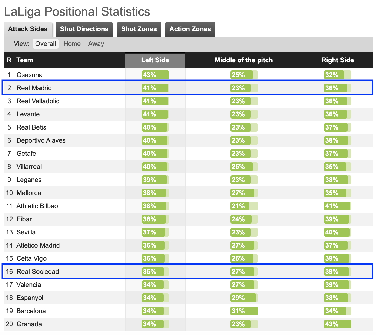
Task: Sort by Middle of the pitch column
Action: click(x=244, y=60)
